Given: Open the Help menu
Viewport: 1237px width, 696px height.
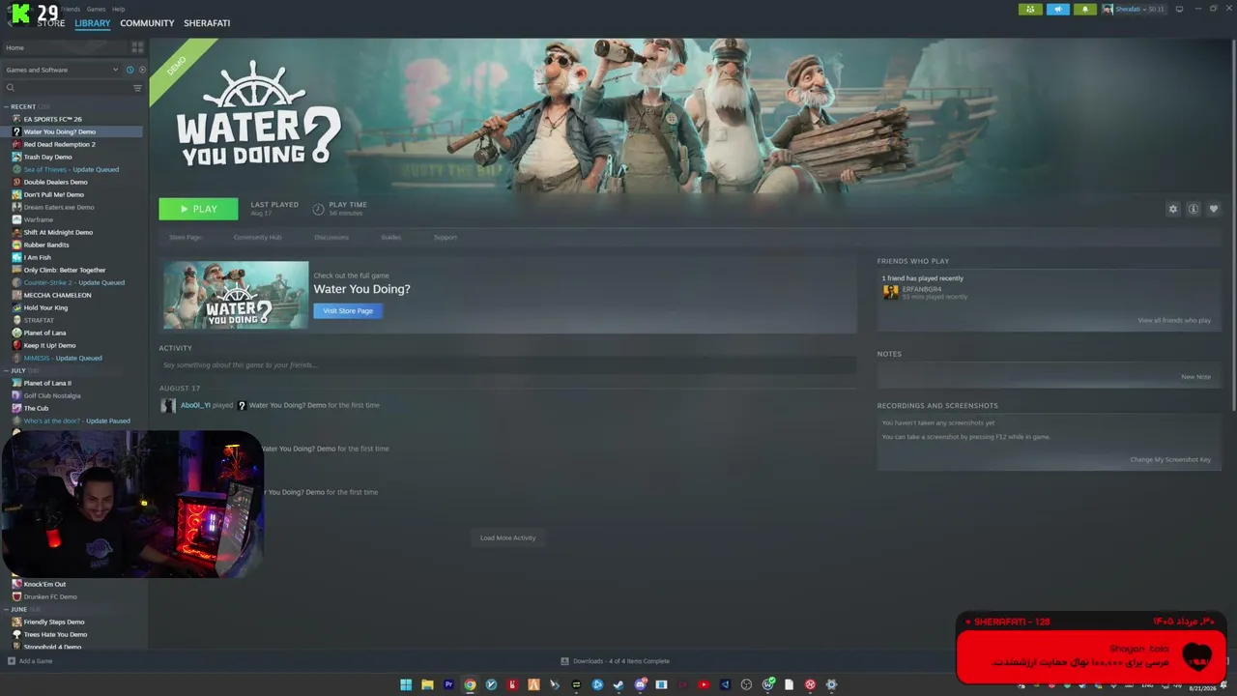Looking at the screenshot, I should tap(118, 9).
